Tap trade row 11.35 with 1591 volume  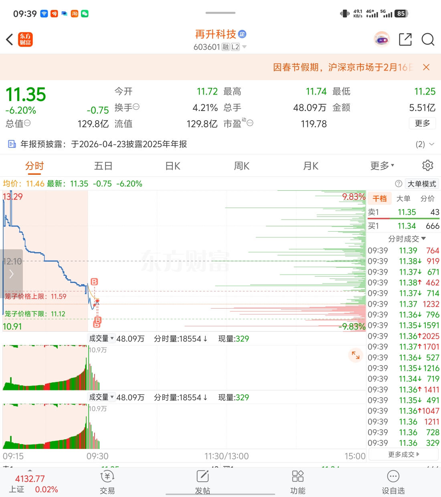tap(404, 325)
